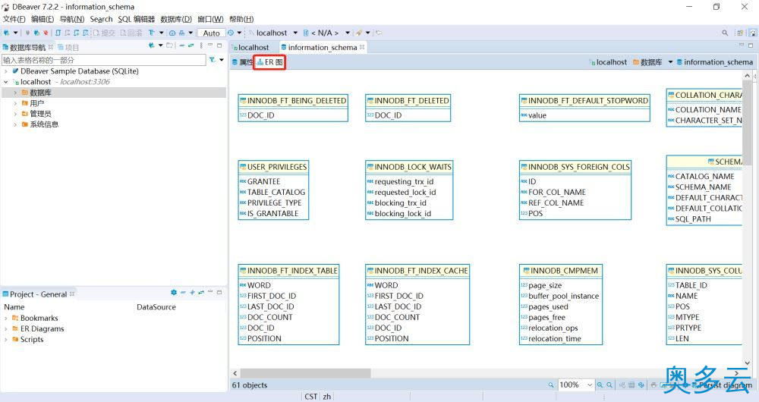759x402 pixels.
Task: Click information_schema link in breadcrumb
Action: (714, 62)
